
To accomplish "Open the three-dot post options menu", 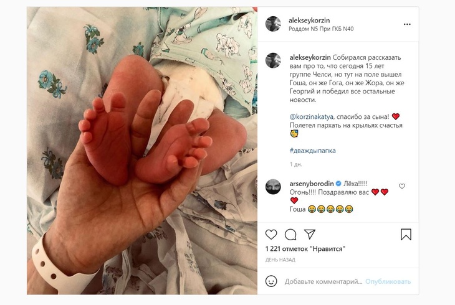I will tap(407, 24).
